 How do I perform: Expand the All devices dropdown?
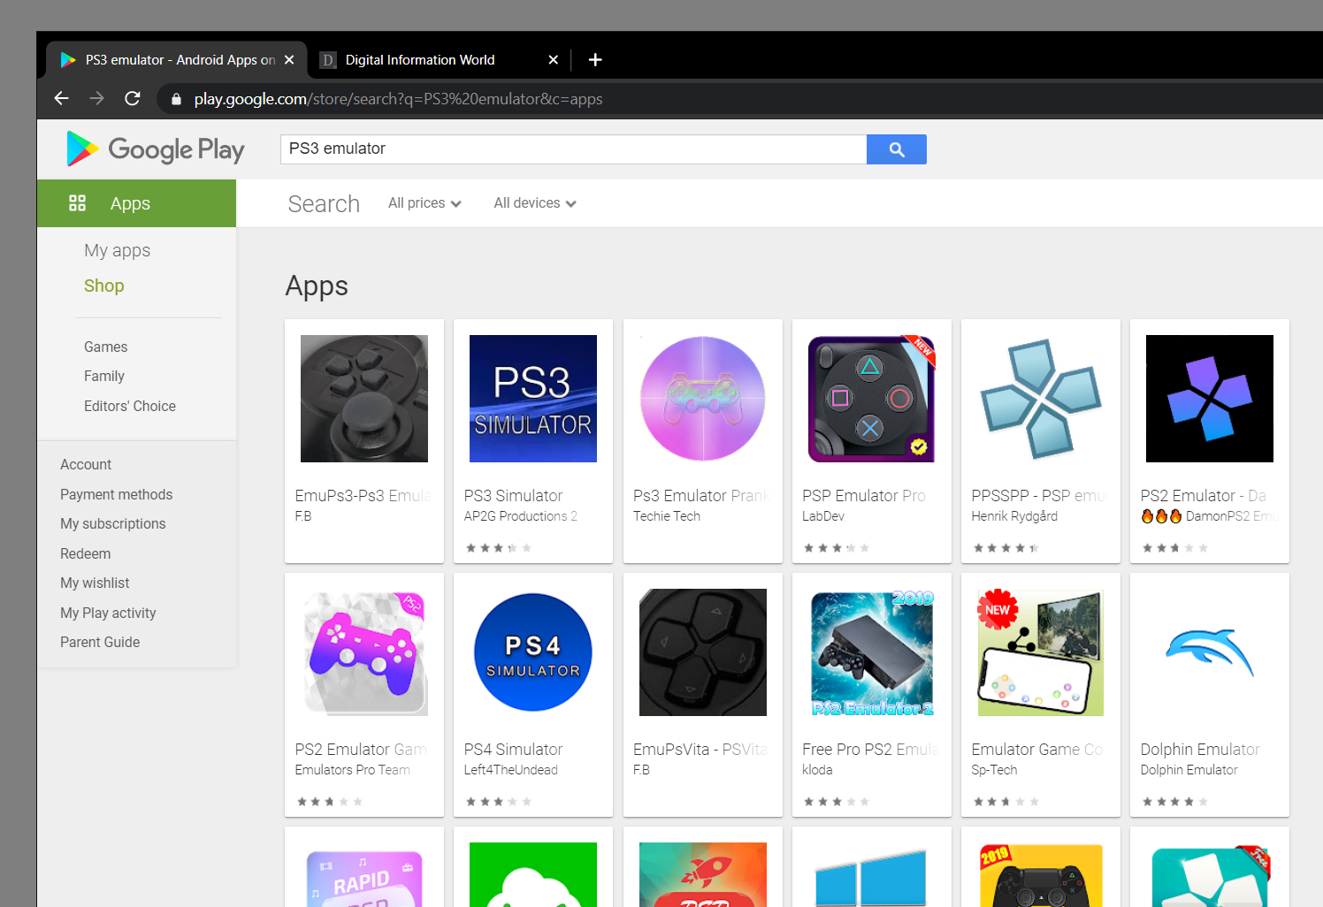(x=535, y=203)
